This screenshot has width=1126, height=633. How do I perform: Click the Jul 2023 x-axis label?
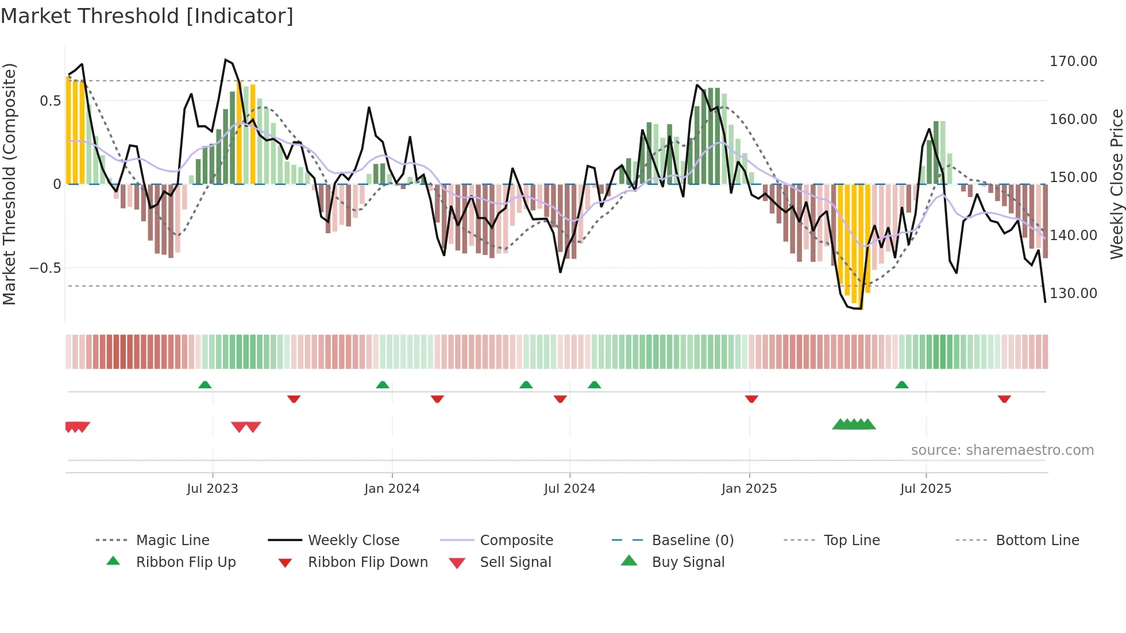(212, 489)
